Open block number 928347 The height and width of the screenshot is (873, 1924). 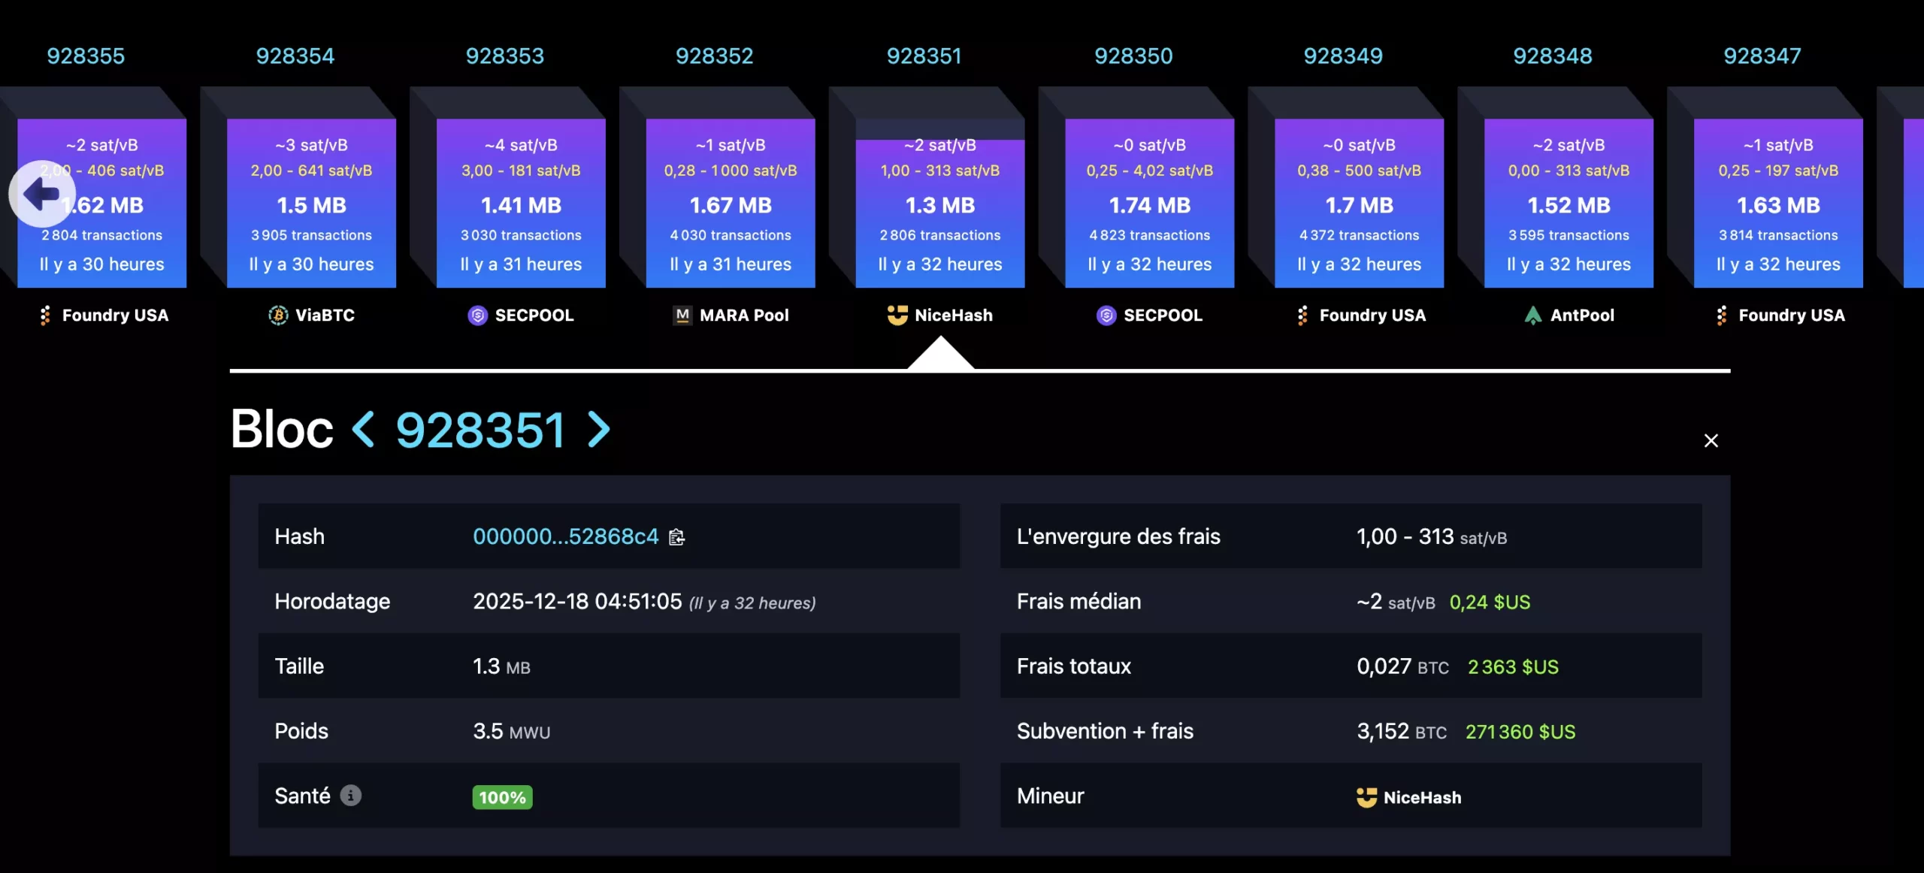click(x=1762, y=56)
